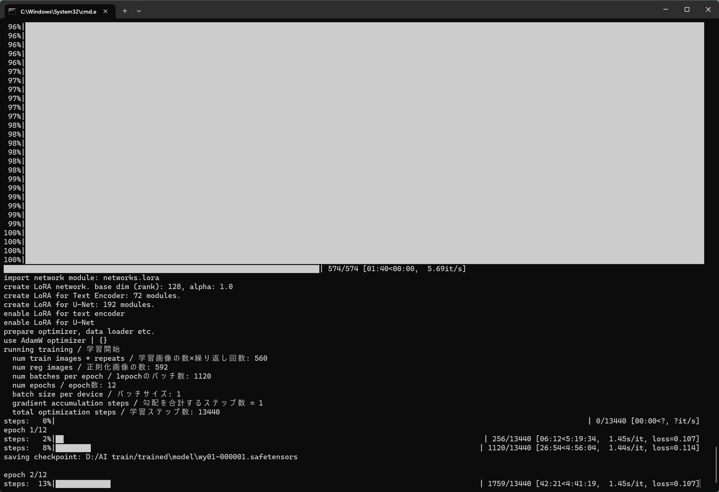The height and width of the screenshot is (492, 719).
Task: Click the total optimization steps 13440 line
Action: (116, 412)
